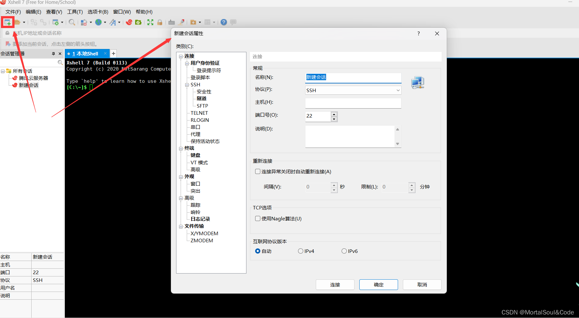Click the 主机(H) host input field
This screenshot has width=579, height=318.
tap(353, 103)
